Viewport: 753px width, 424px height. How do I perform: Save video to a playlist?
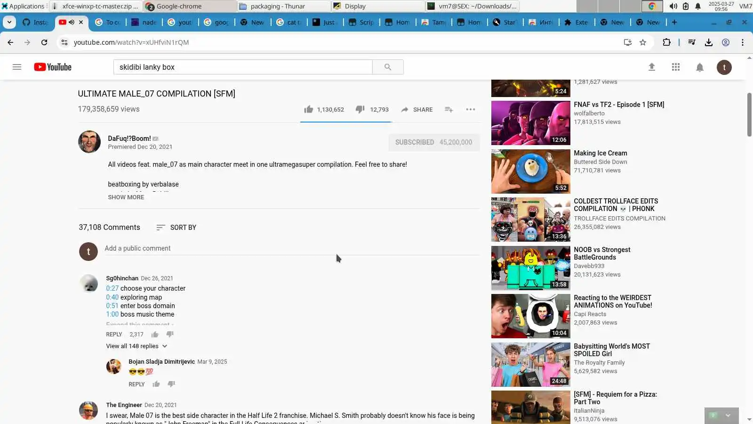[449, 109]
